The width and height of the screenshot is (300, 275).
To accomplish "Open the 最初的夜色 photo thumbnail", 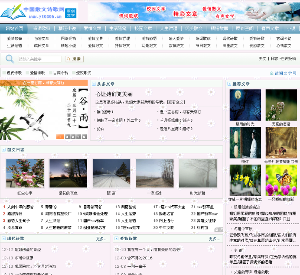I will [68, 173].
